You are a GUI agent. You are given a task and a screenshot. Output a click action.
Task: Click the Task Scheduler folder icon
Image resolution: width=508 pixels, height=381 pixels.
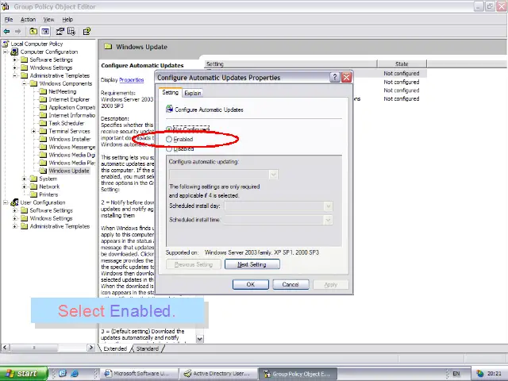tap(43, 123)
